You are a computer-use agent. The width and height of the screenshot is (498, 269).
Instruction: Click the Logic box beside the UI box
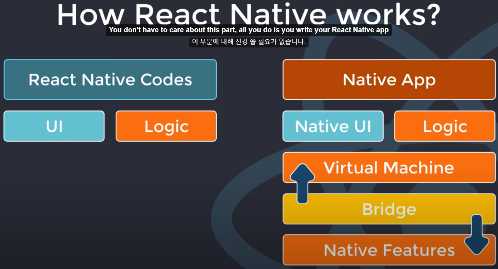(x=166, y=126)
